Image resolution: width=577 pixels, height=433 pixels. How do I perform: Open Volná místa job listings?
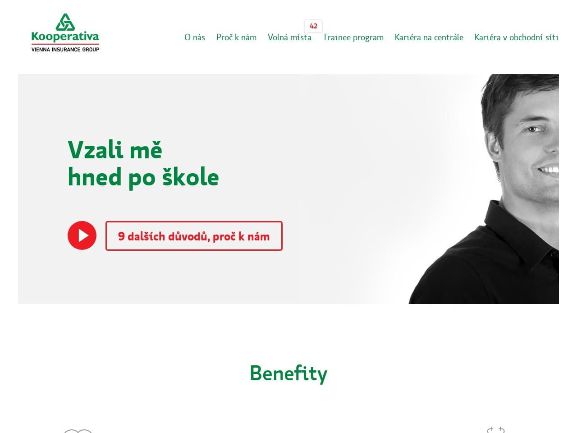point(289,37)
